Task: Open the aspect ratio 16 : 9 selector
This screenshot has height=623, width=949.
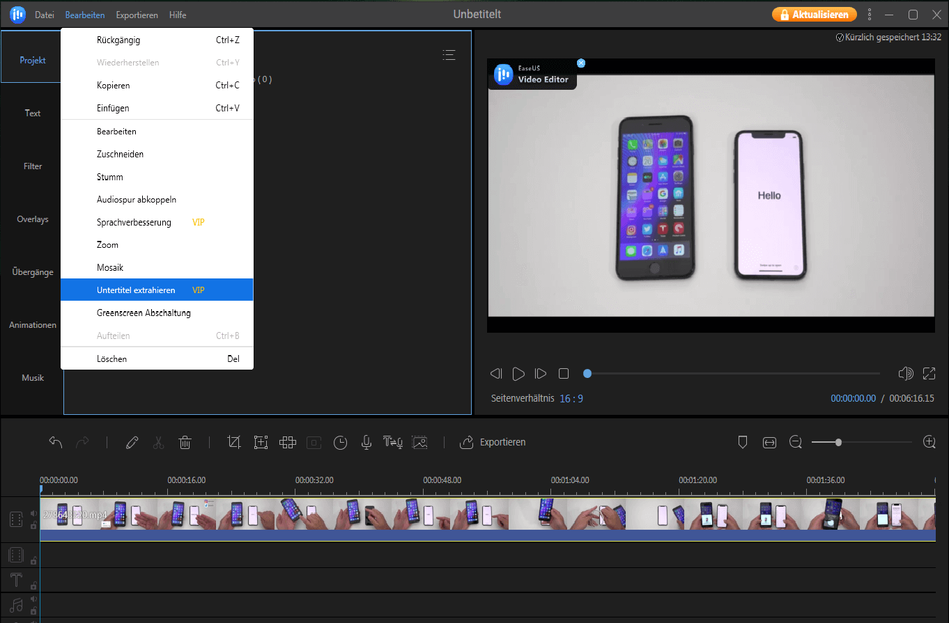Action: pos(571,399)
